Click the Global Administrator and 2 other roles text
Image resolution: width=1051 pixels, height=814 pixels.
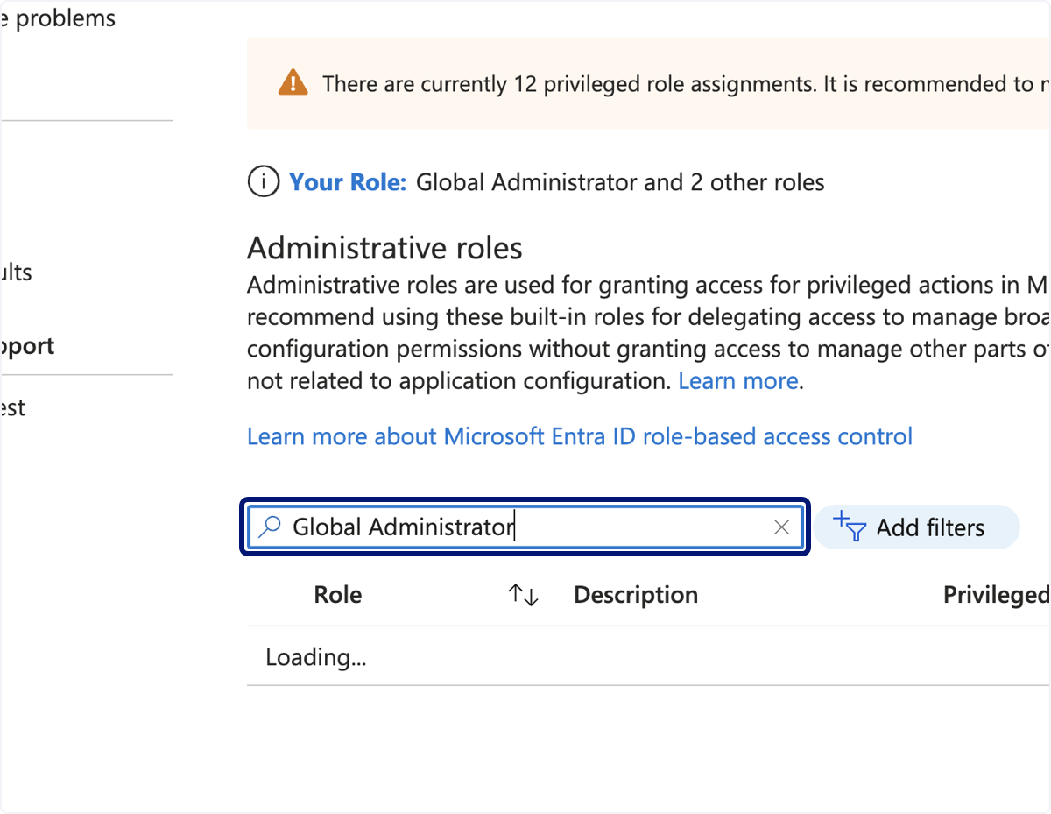pyautogui.click(x=620, y=182)
